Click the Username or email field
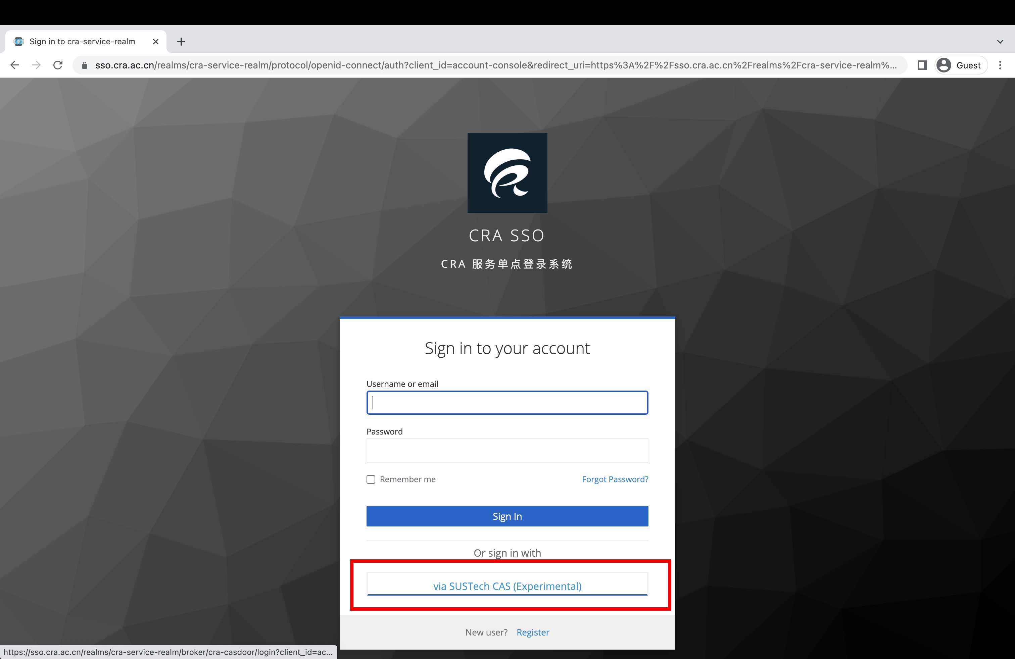 (x=506, y=402)
